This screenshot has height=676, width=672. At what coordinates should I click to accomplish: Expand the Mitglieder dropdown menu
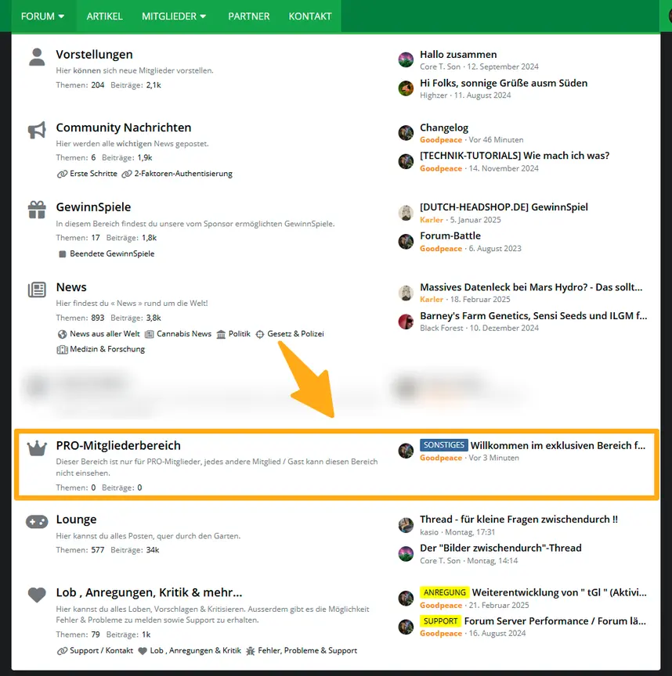(174, 16)
